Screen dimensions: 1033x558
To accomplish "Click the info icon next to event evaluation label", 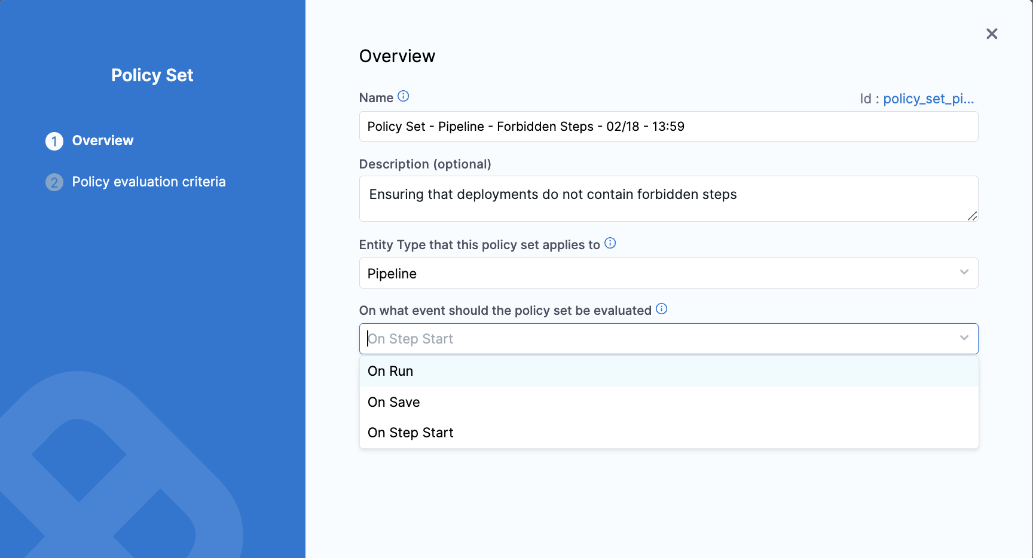I will click(661, 309).
